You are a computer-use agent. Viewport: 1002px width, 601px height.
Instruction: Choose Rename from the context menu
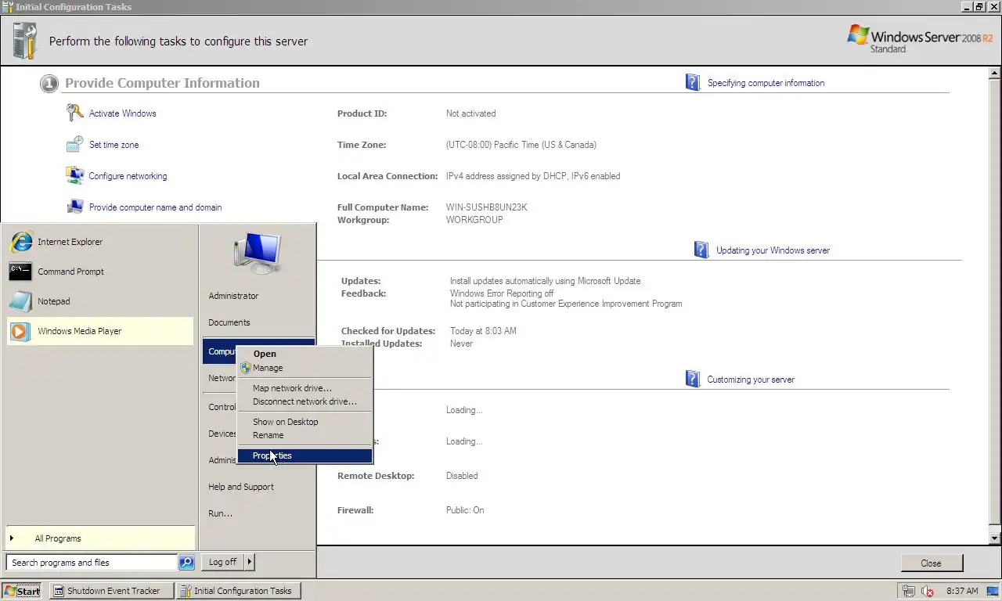[x=305, y=435]
